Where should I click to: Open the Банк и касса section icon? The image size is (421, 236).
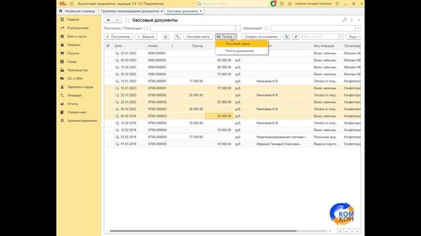click(x=62, y=37)
